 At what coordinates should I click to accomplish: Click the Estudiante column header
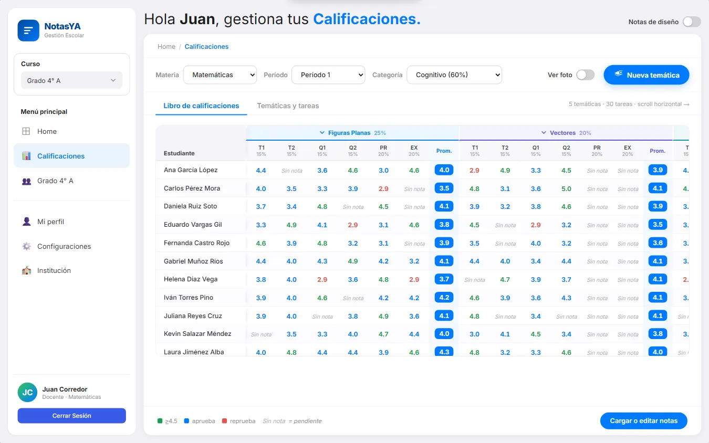tap(179, 153)
